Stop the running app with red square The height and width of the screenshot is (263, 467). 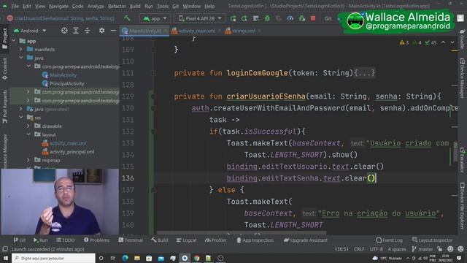click(x=313, y=18)
